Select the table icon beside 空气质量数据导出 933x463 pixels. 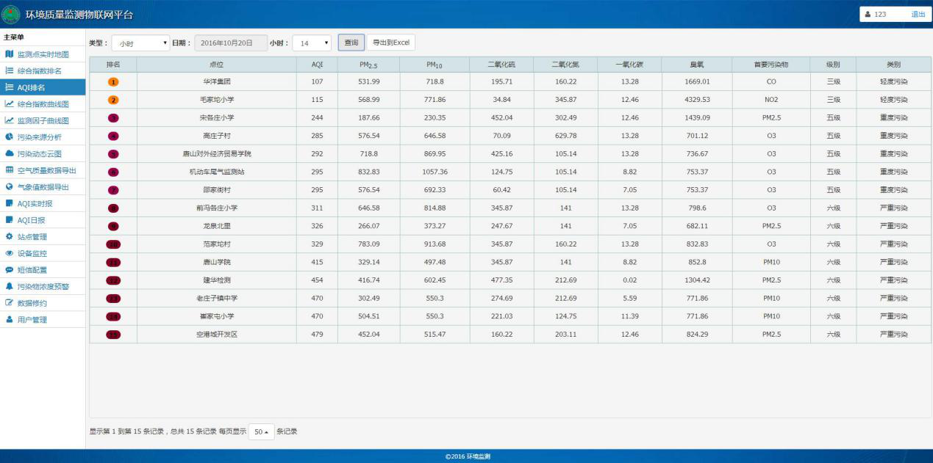(x=10, y=170)
